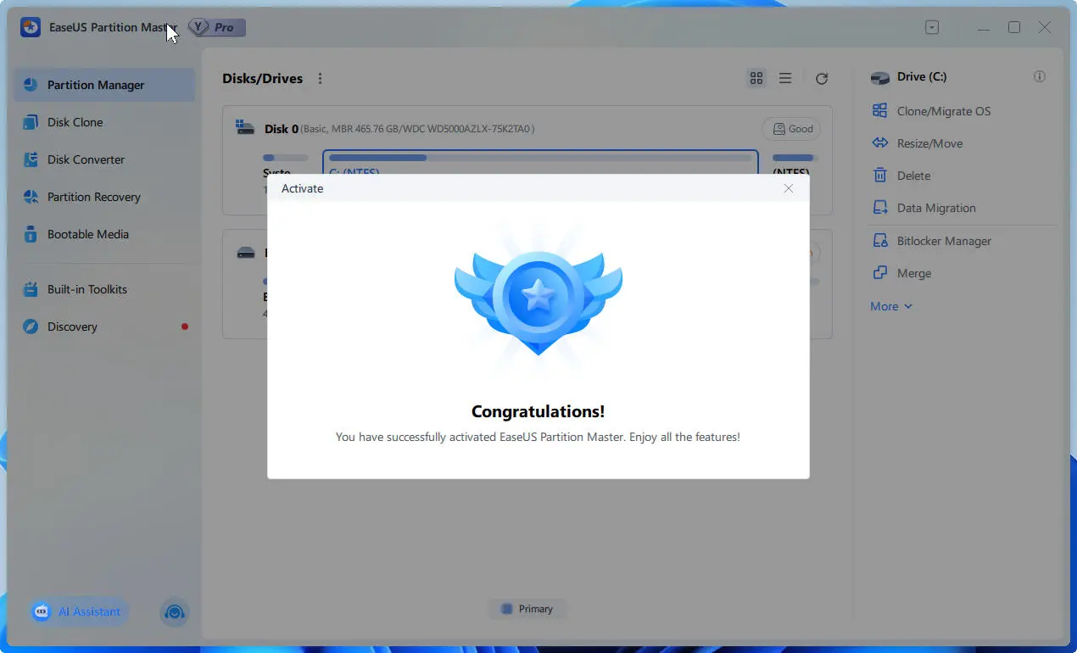Open Disk Converter section
The image size is (1077, 653).
(x=104, y=159)
